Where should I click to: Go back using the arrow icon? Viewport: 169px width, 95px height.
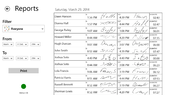7,9
